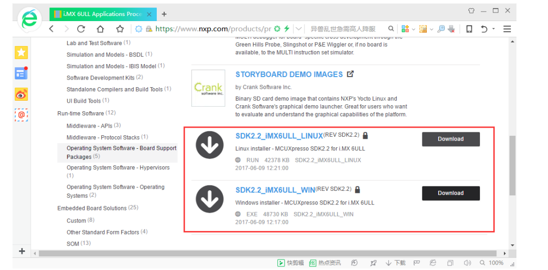The width and height of the screenshot is (548, 270).
Task: Select Simulation and Models - IBIS Model
Action: tap(116, 66)
